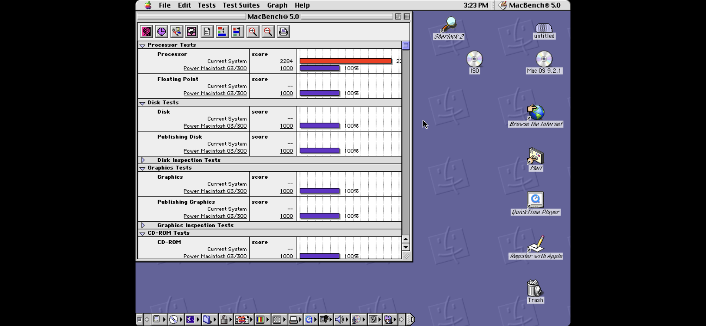Collapse the Processor Tests section
Screen dimensions: 706x326
(142, 45)
